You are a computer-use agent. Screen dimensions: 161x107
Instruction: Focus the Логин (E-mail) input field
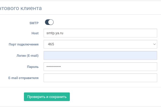(100, 55)
